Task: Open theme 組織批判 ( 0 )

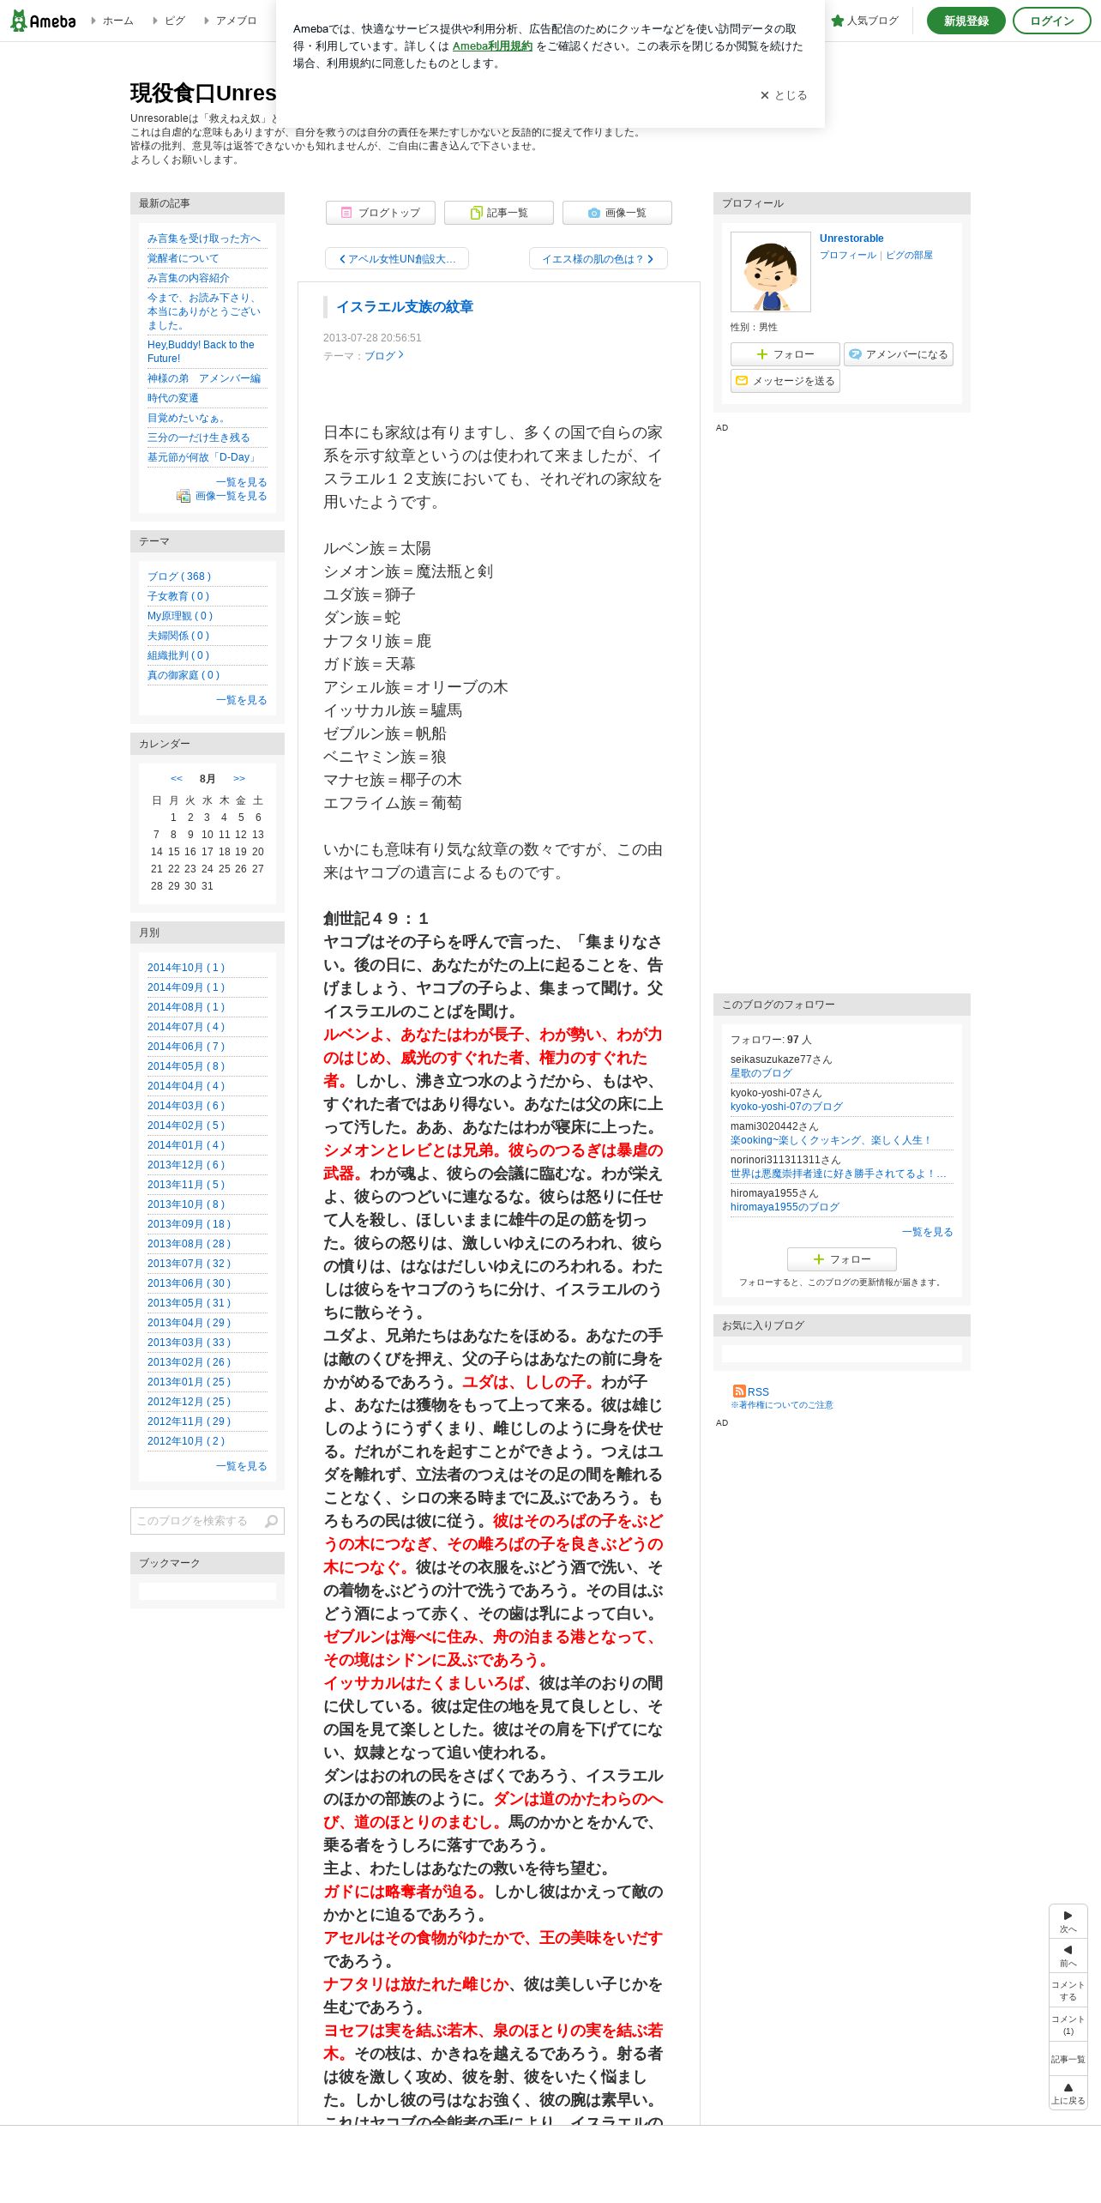Action: (x=178, y=656)
